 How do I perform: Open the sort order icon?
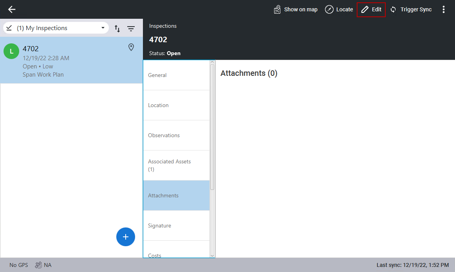point(117,29)
